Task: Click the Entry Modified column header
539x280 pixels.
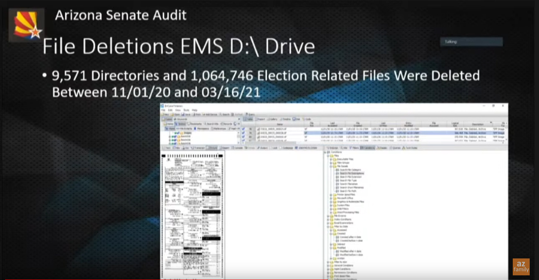Action: tap(409, 124)
